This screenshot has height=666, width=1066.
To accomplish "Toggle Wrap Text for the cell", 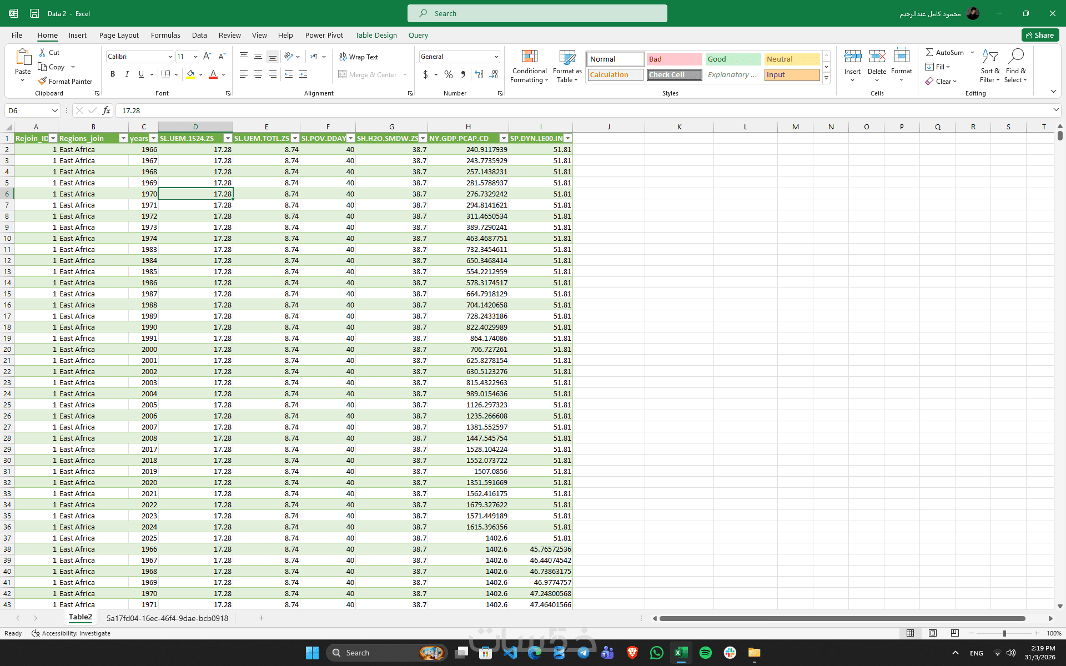I will pos(359,57).
